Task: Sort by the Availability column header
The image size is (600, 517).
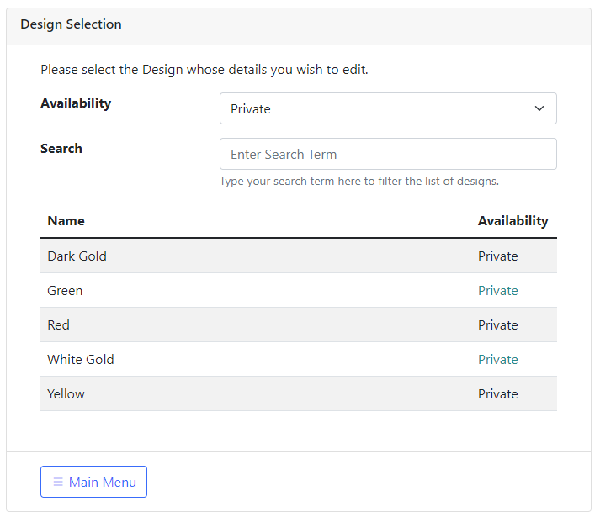Action: 513,221
